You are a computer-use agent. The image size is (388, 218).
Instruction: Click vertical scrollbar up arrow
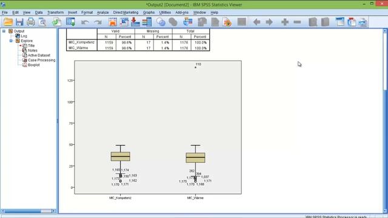(385, 31)
